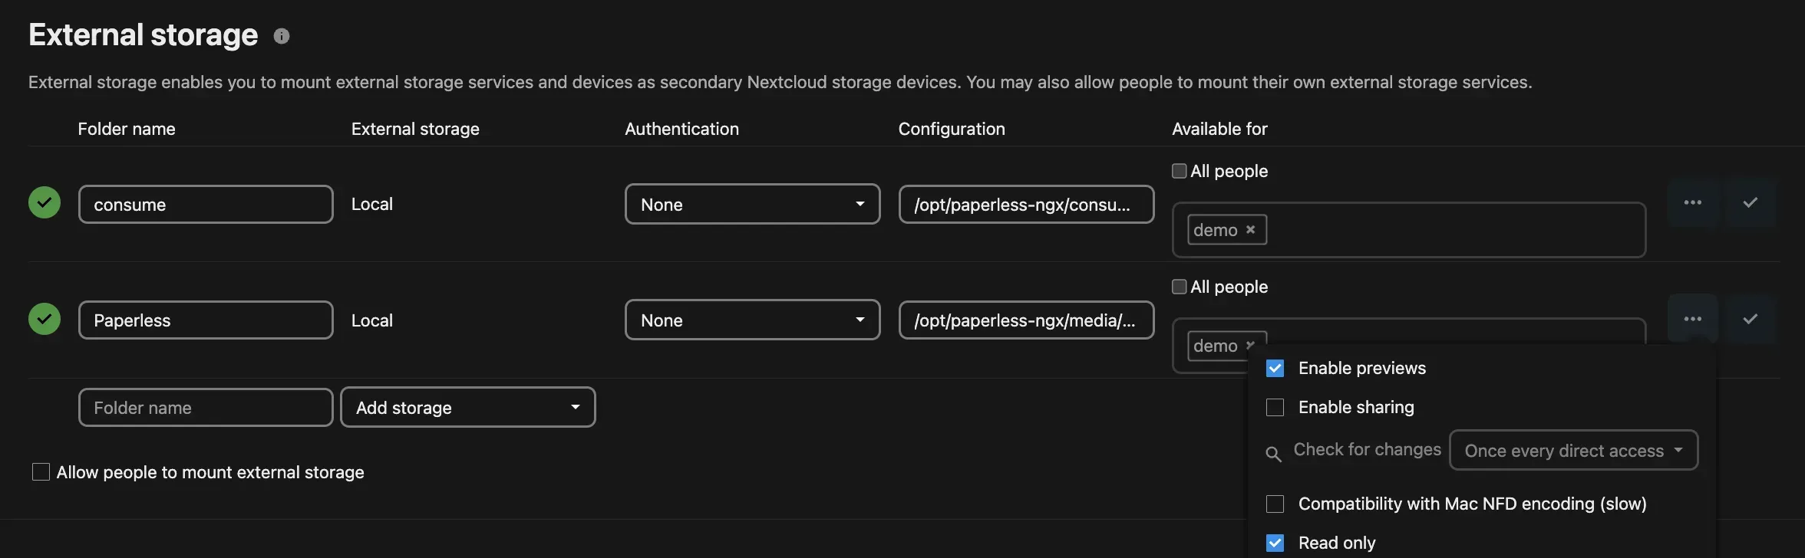Remove demo tag from consume row
Viewport: 1805px width, 558px height.
[1250, 229]
